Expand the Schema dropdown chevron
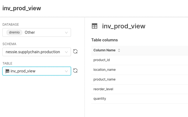Image resolution: width=188 pixels, height=117 pixels. click(66, 52)
